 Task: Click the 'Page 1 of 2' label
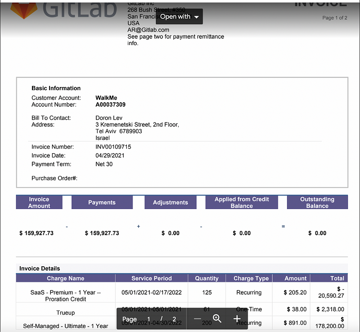(334, 18)
